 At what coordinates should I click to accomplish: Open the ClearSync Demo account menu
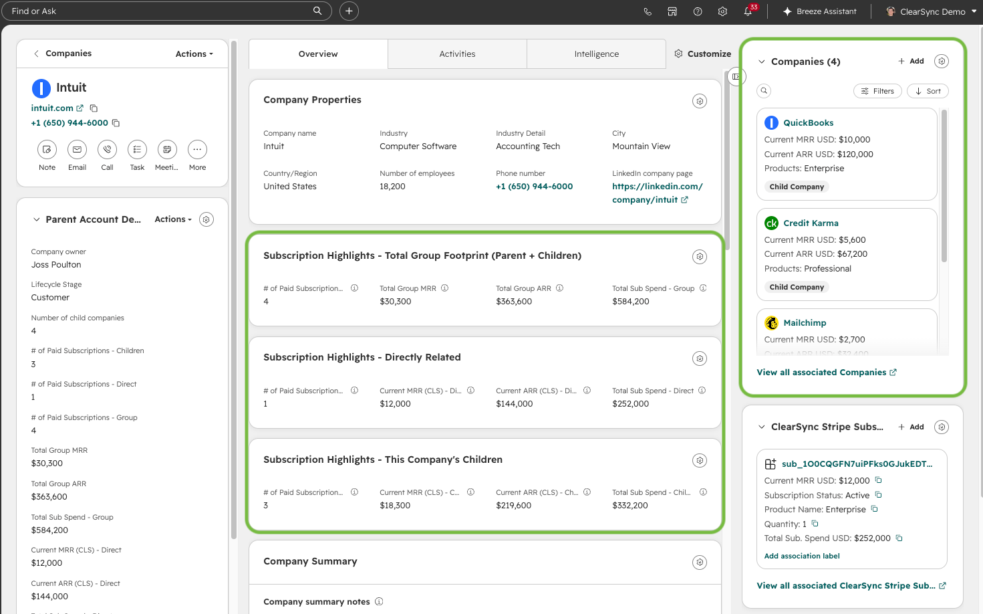point(931,11)
